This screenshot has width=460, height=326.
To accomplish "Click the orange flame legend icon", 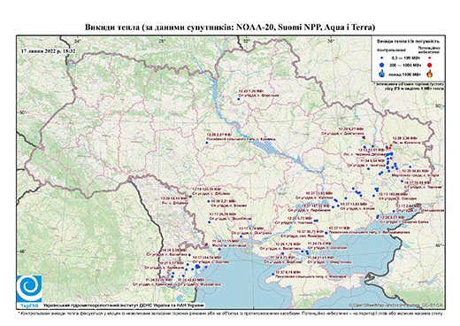I will 430,74.
